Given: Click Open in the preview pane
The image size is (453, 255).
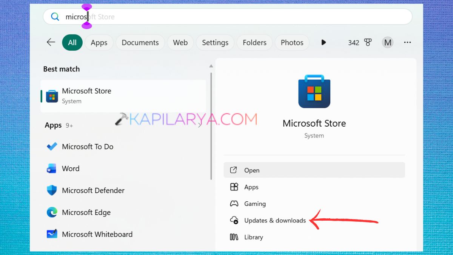Looking at the screenshot, I should pyautogui.click(x=314, y=170).
